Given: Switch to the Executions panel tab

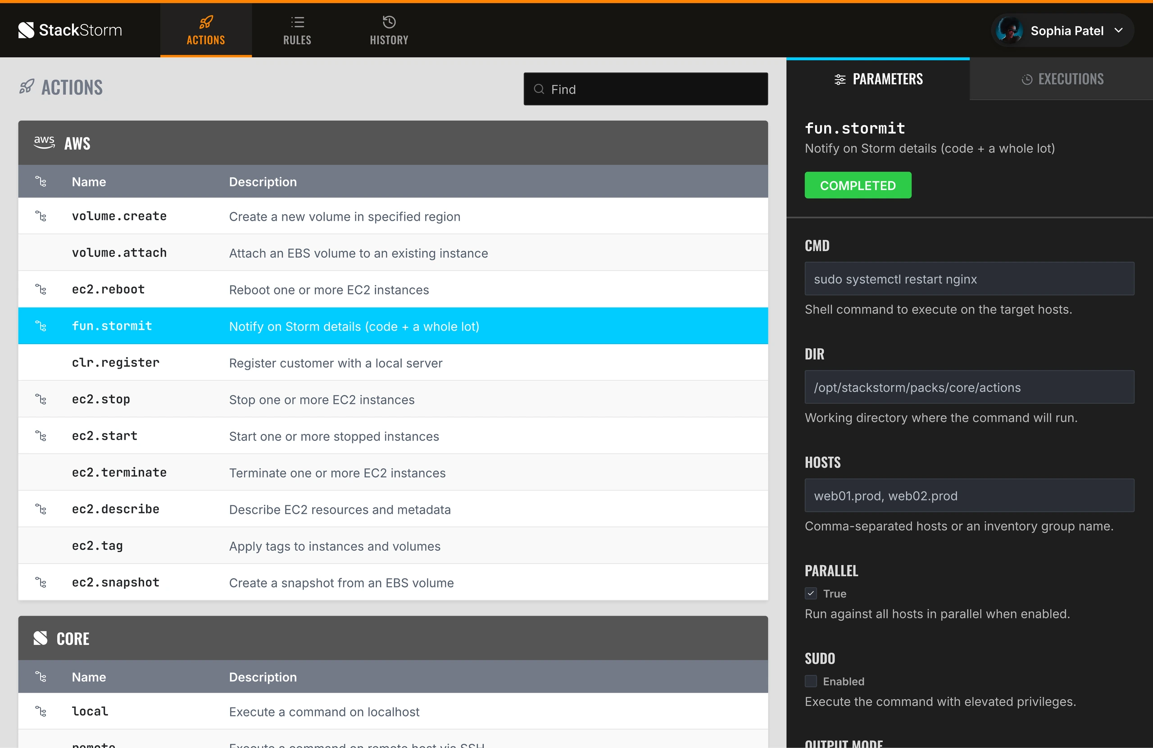Looking at the screenshot, I should pos(1062,79).
